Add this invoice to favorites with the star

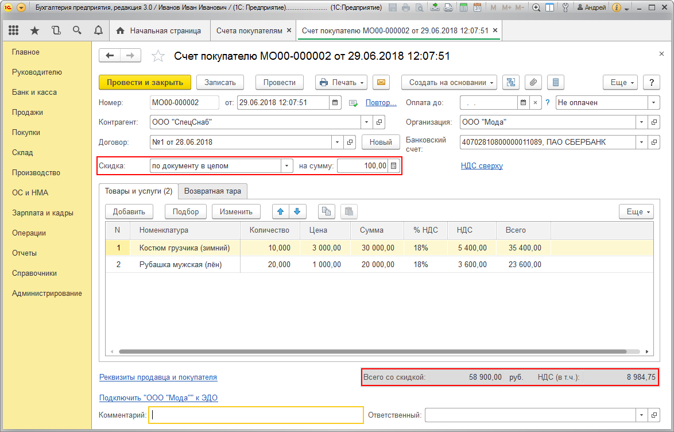(158, 56)
